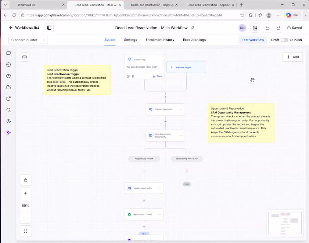Refresh the browser page
Screen dimensions: 309x243
coord(14,15)
